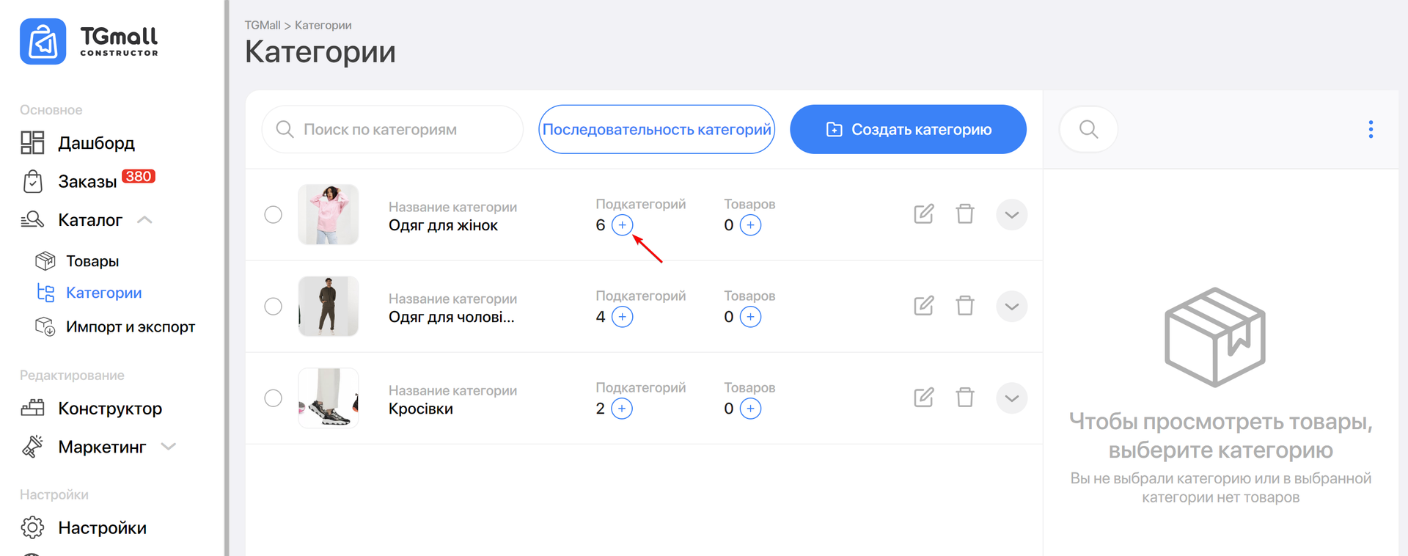Add product to Кросівки category
Viewport: 1408px width, 556px height.
pyautogui.click(x=750, y=409)
